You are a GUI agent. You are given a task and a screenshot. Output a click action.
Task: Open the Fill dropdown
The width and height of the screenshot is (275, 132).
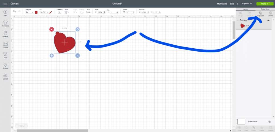click(x=44, y=12)
